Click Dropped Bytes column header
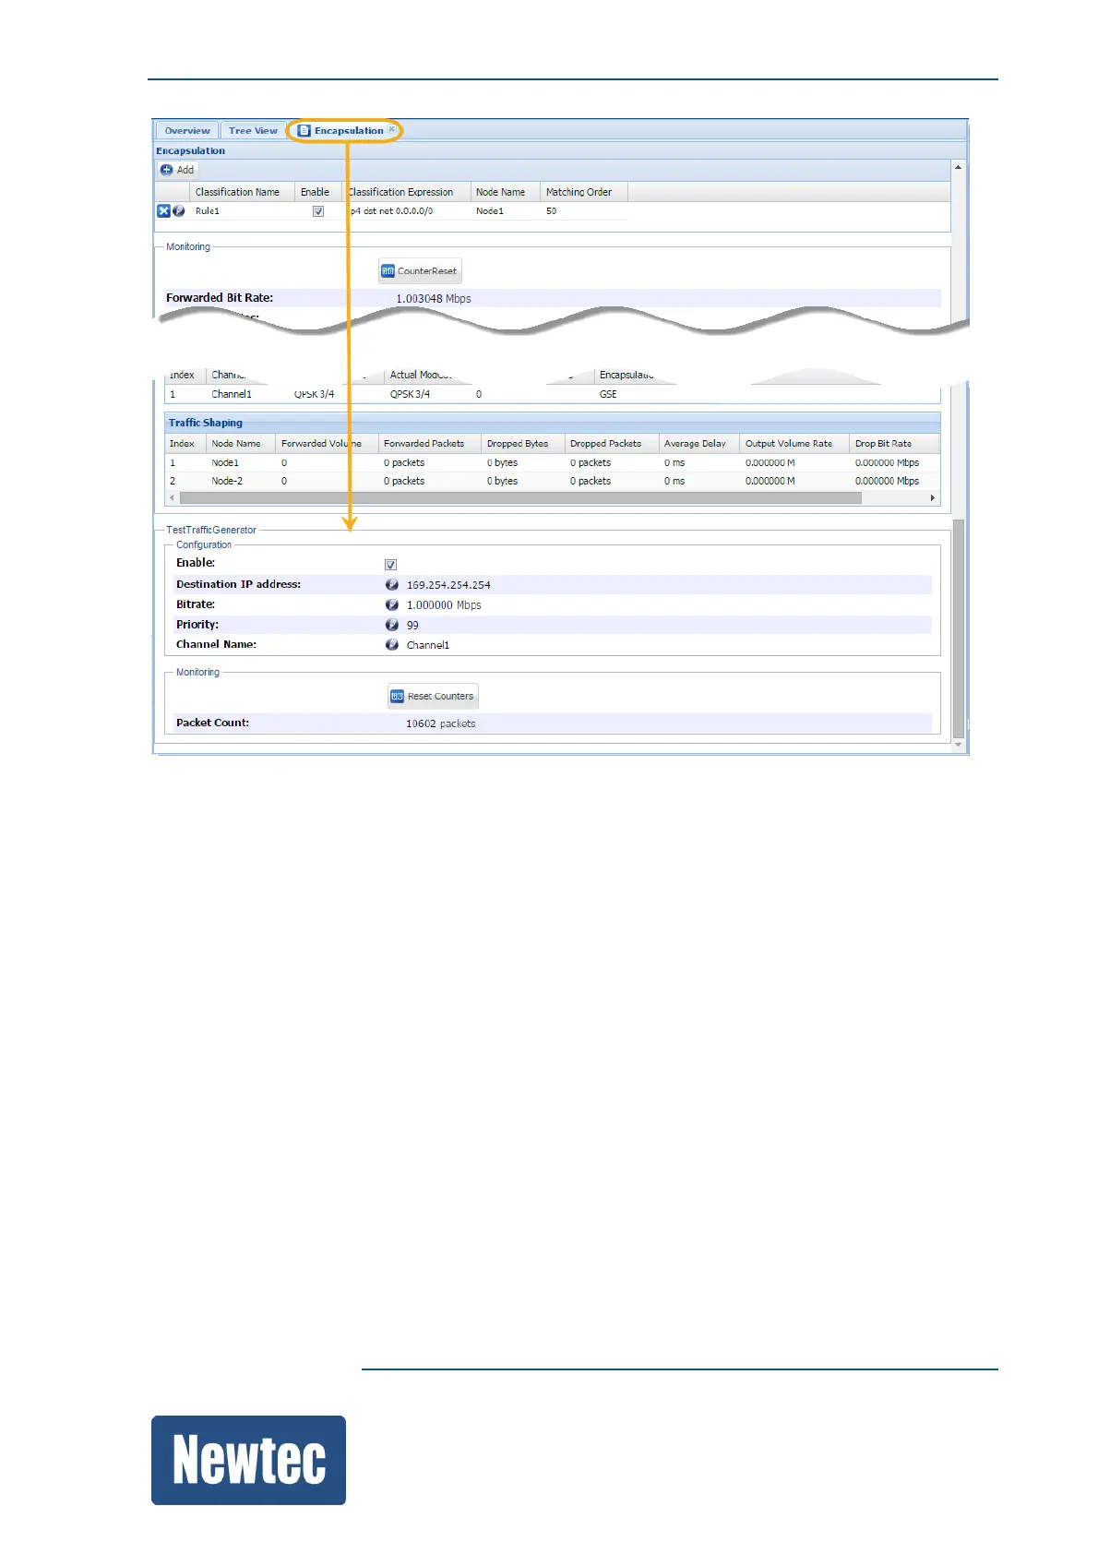The width and height of the screenshot is (1098, 1554). [x=523, y=444]
